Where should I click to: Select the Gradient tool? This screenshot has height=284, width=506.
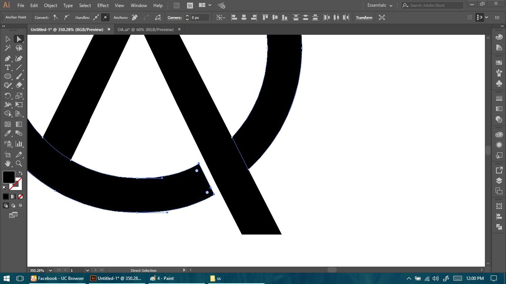[x=19, y=125]
